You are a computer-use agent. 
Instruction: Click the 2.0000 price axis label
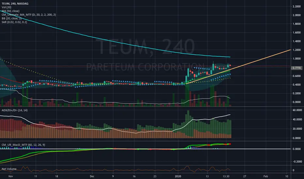296,15
